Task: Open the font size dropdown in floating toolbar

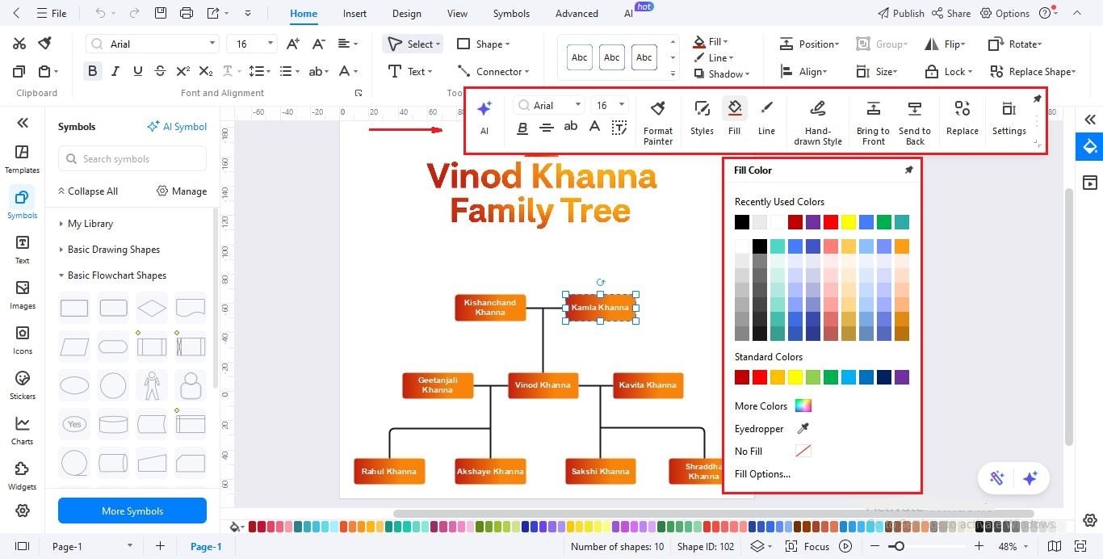Action: [x=623, y=105]
